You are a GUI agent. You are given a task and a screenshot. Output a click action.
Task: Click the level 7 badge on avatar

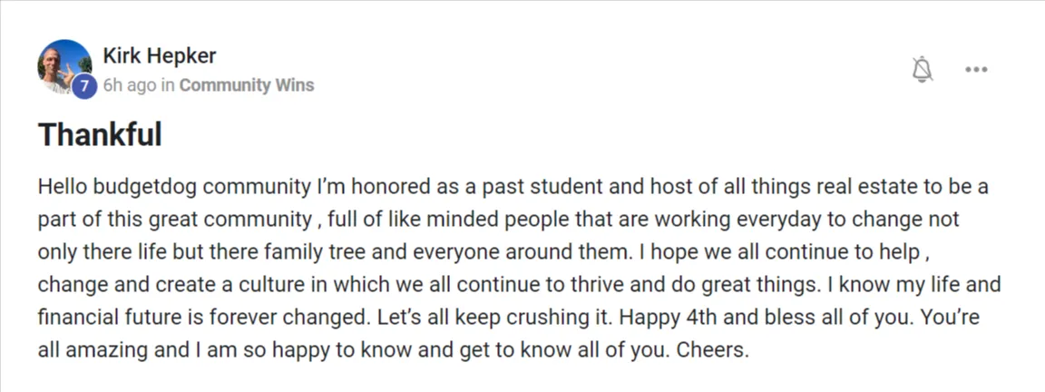pyautogui.click(x=84, y=86)
